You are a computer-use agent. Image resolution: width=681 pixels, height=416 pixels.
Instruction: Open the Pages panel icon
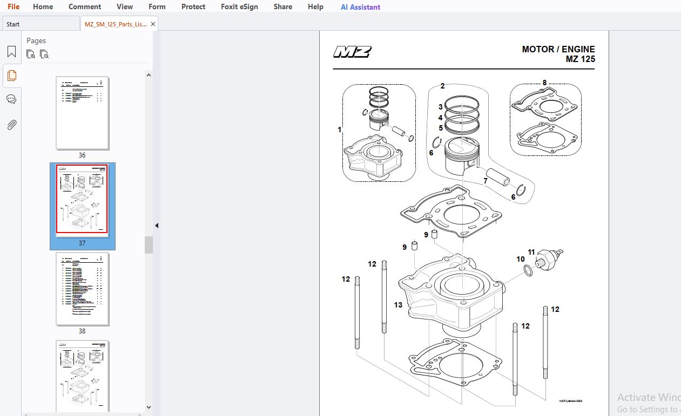pyautogui.click(x=11, y=76)
